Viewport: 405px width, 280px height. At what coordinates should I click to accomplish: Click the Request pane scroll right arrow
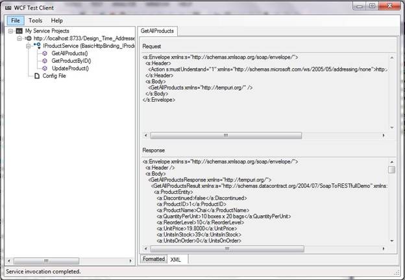pyautogui.click(x=384, y=135)
